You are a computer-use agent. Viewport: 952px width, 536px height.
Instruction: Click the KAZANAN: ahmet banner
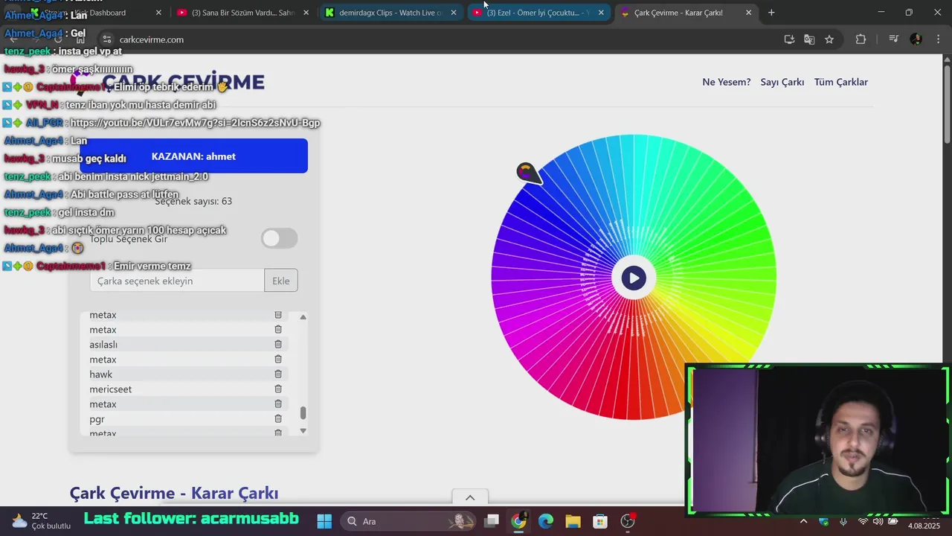193,156
